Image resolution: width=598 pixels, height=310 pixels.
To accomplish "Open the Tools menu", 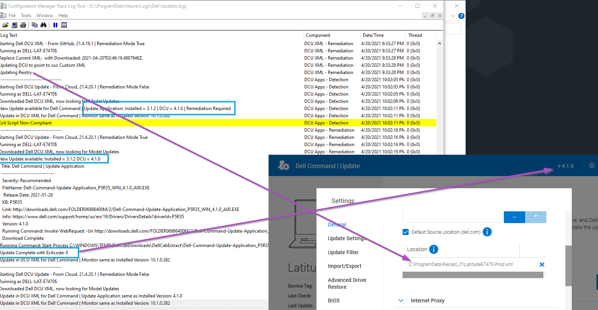I will (x=26, y=16).
